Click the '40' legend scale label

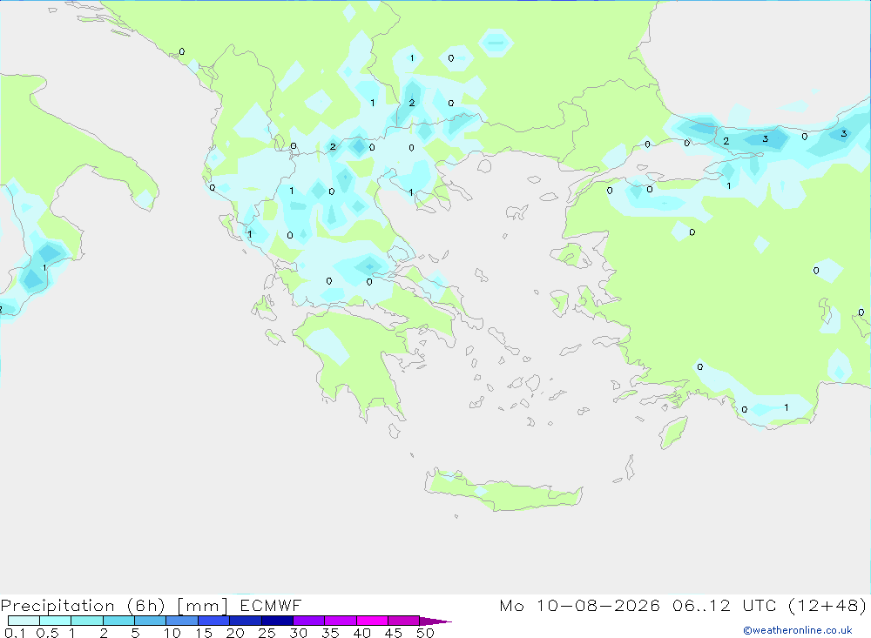[361, 633]
